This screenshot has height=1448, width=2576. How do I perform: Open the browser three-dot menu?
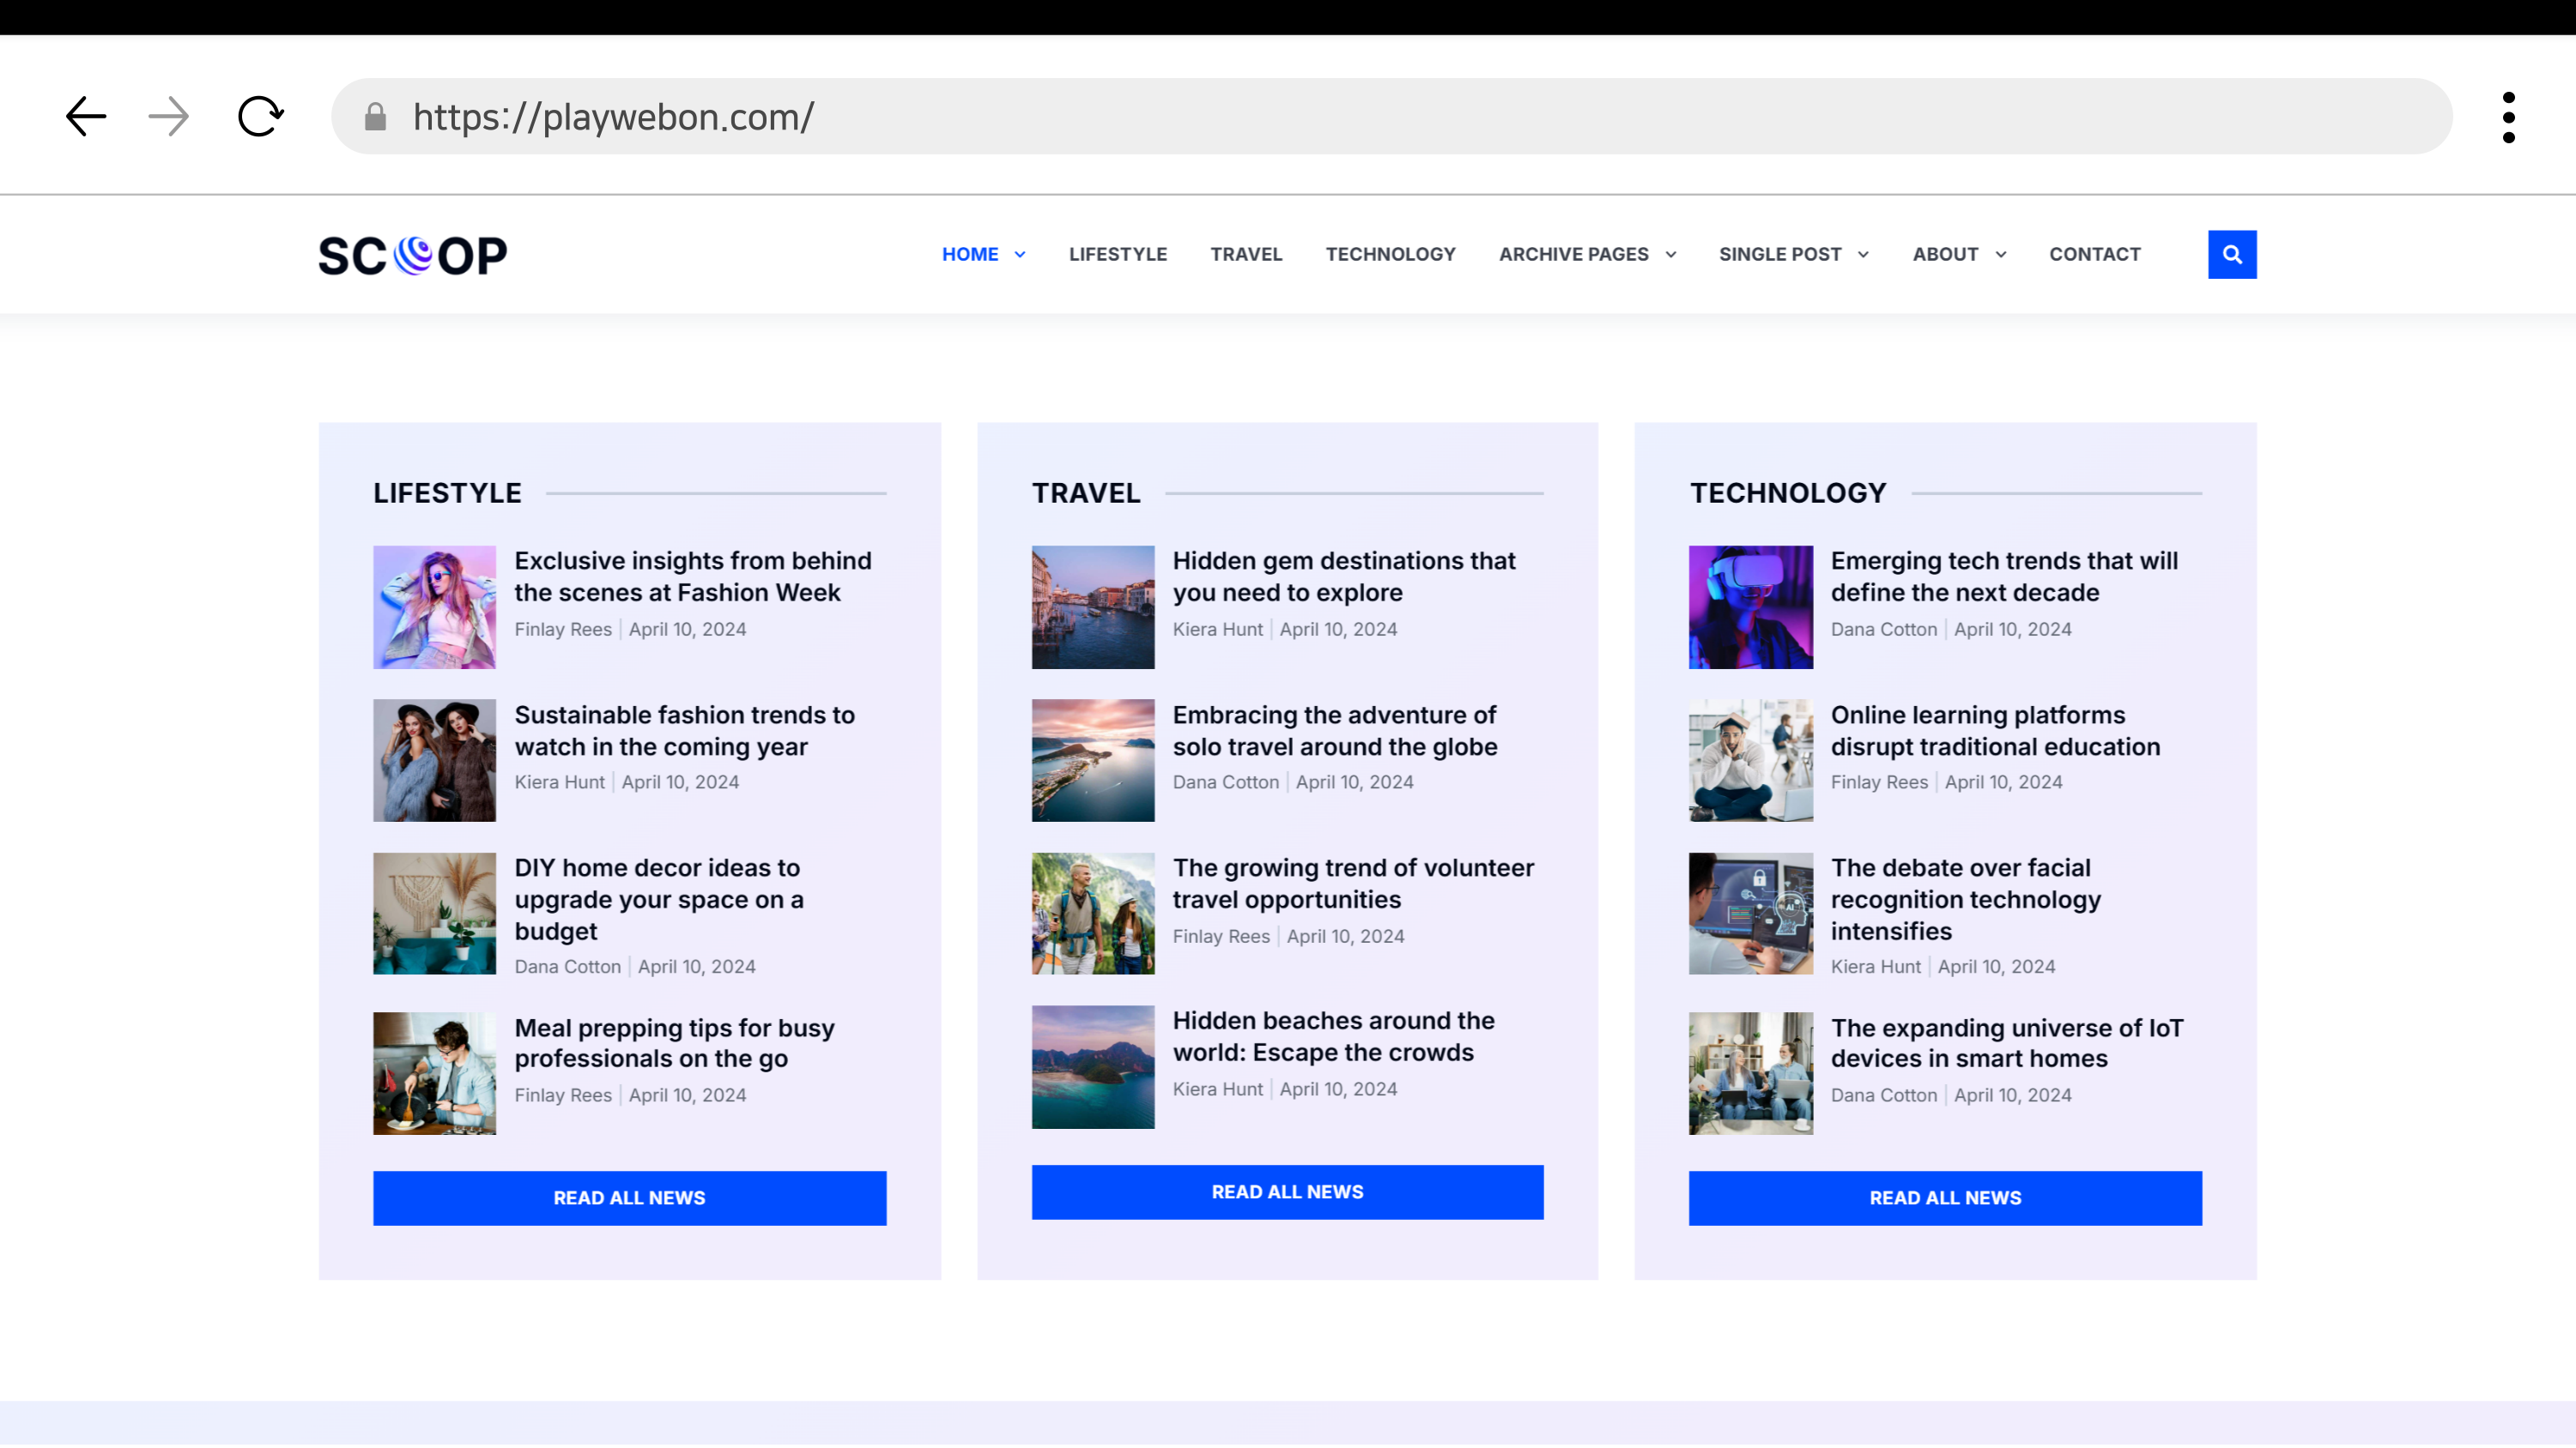(2508, 117)
